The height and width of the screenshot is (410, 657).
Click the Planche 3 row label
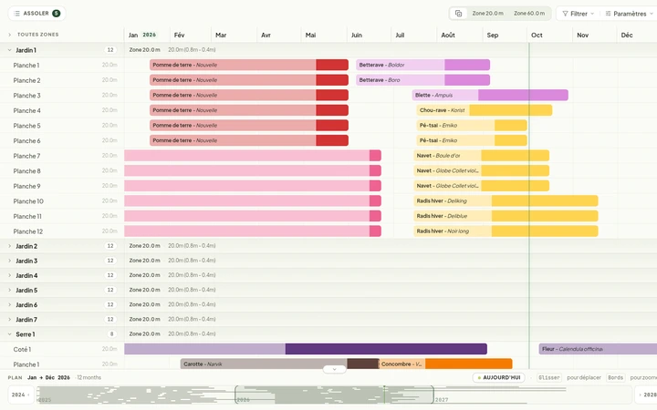26,96
